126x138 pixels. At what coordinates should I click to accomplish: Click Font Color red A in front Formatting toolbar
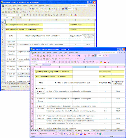click(105, 62)
